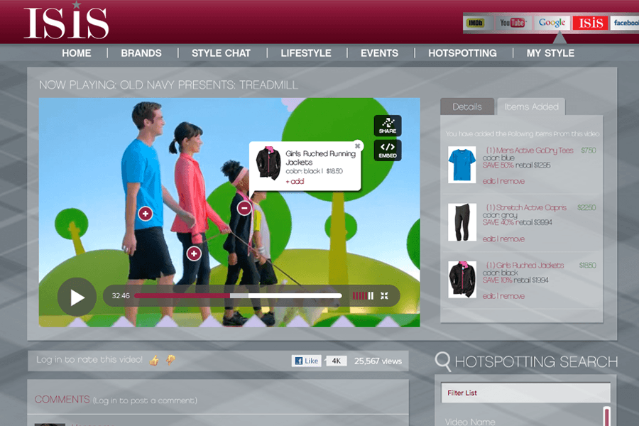The height and width of the screenshot is (426, 639).
Task: Open the BRANDS menu item
Action: [x=141, y=53]
